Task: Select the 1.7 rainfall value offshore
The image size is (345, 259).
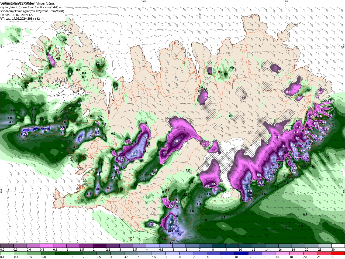Action: (x=288, y=227)
